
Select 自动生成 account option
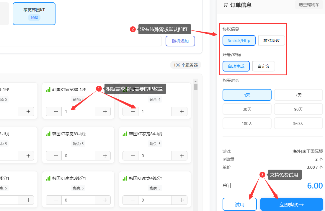tap(236, 66)
